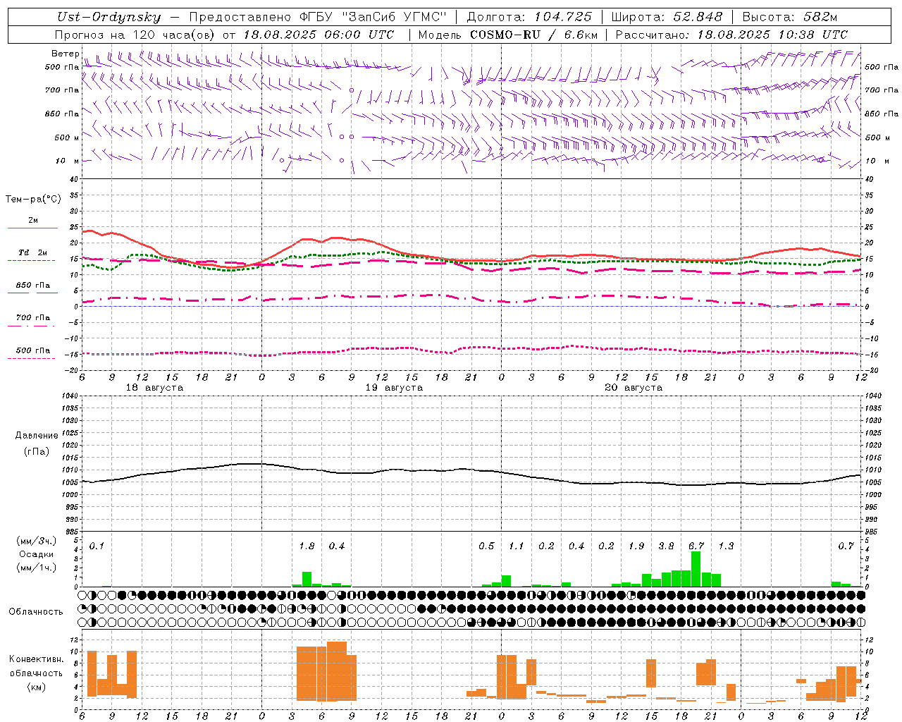Viewport: 902px width, 722px height.
Task: Click the '500 м' wind level label on left
Action: point(67,137)
